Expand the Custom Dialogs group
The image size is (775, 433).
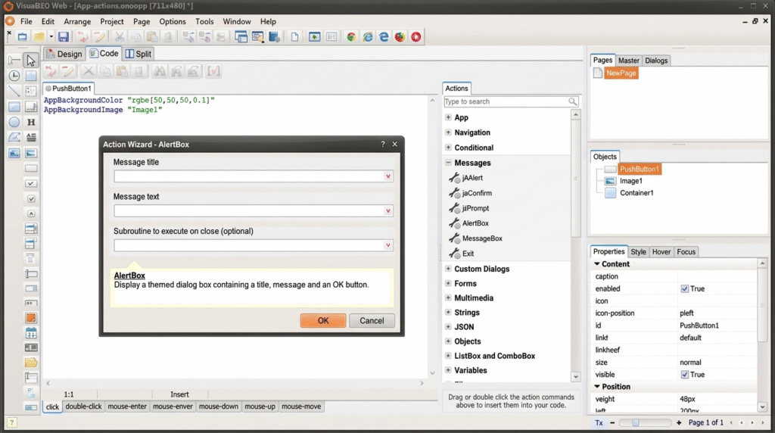448,269
